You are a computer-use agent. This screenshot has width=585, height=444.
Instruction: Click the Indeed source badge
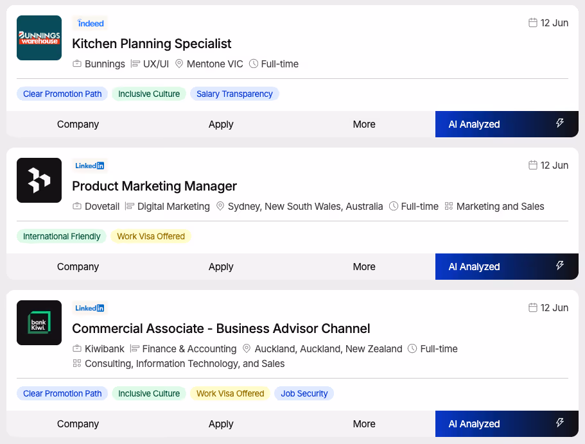(x=90, y=23)
